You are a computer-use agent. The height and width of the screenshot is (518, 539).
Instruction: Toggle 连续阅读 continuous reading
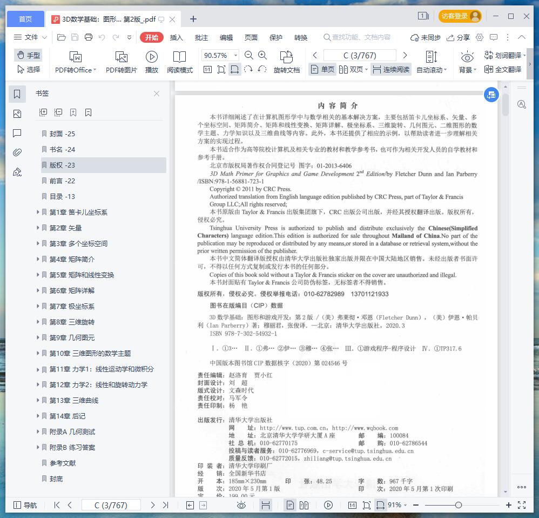(391, 70)
